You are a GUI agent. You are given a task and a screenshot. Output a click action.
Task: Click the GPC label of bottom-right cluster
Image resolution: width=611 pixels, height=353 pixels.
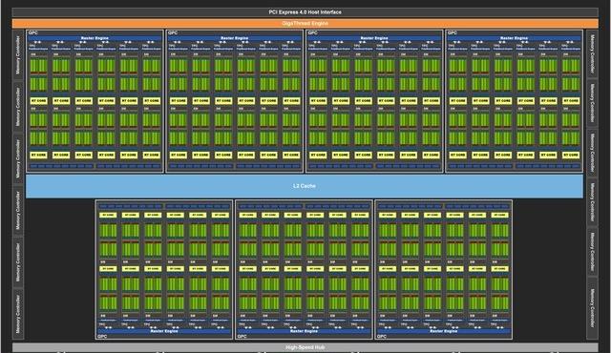pos(382,337)
